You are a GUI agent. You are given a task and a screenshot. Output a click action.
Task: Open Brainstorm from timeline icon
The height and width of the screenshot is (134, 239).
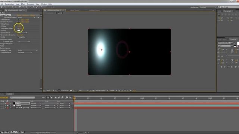66,98
